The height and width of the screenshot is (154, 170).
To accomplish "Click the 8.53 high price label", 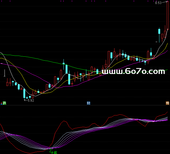I will (158, 3).
